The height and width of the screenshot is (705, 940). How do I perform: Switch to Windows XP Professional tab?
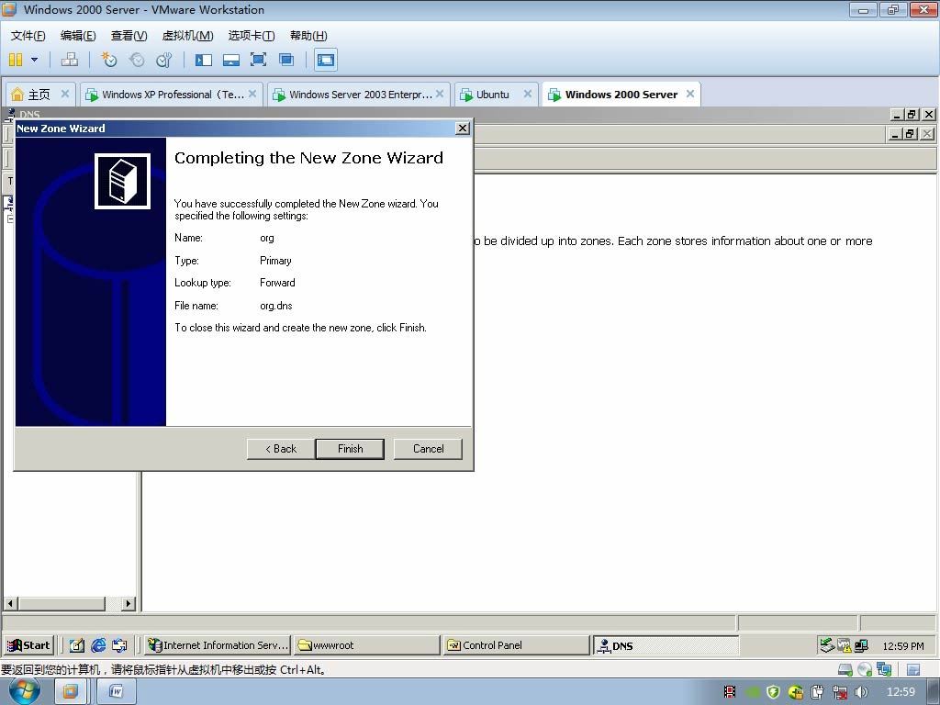(173, 95)
